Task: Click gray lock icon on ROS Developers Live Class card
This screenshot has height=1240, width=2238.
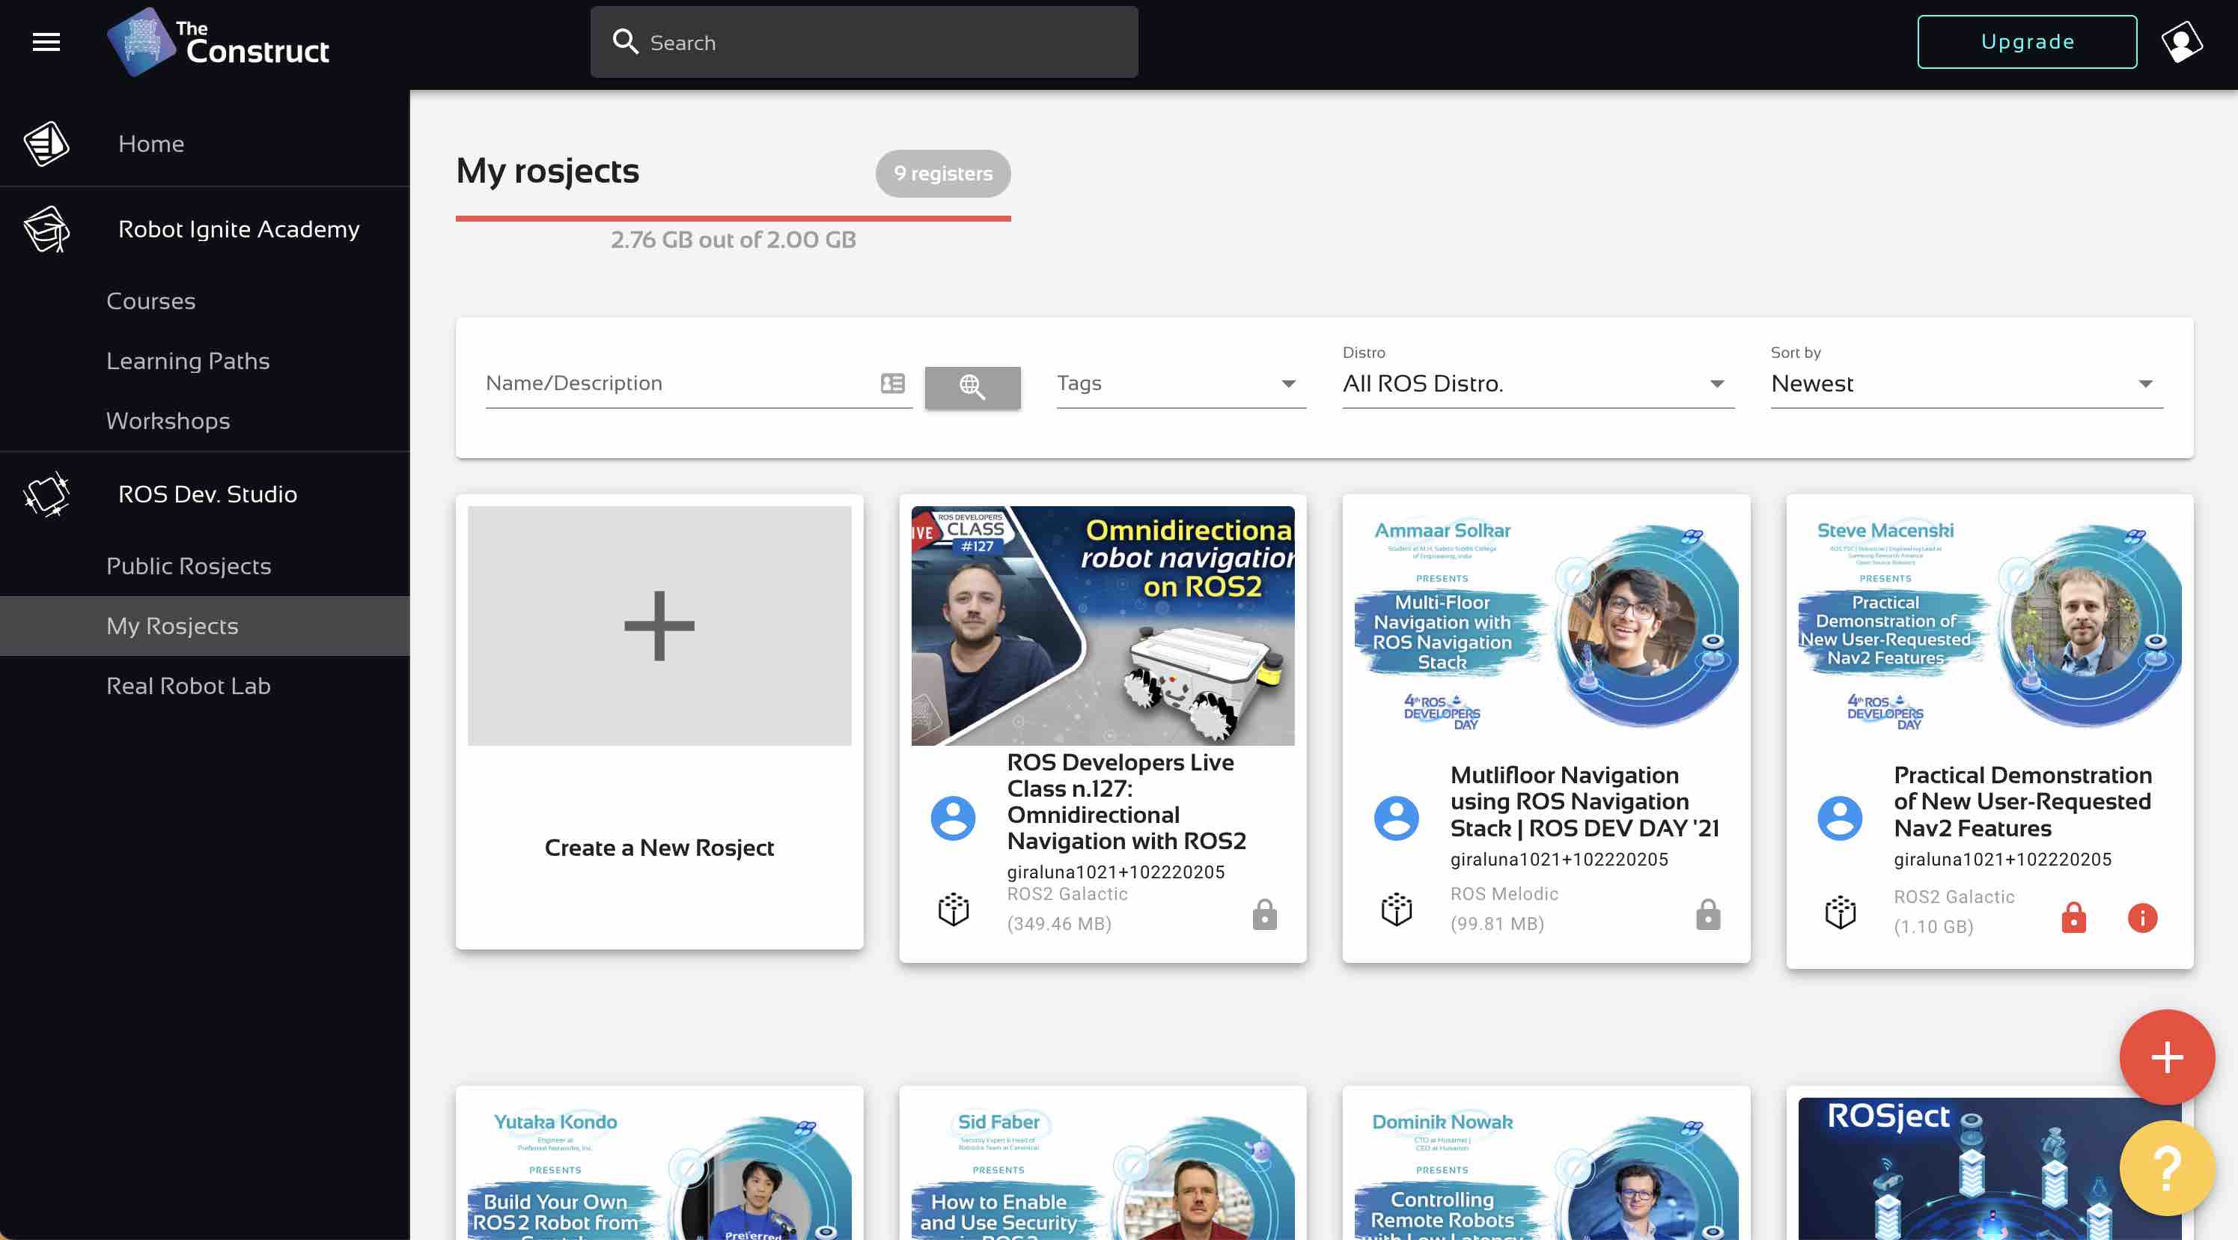Action: coord(1264,915)
